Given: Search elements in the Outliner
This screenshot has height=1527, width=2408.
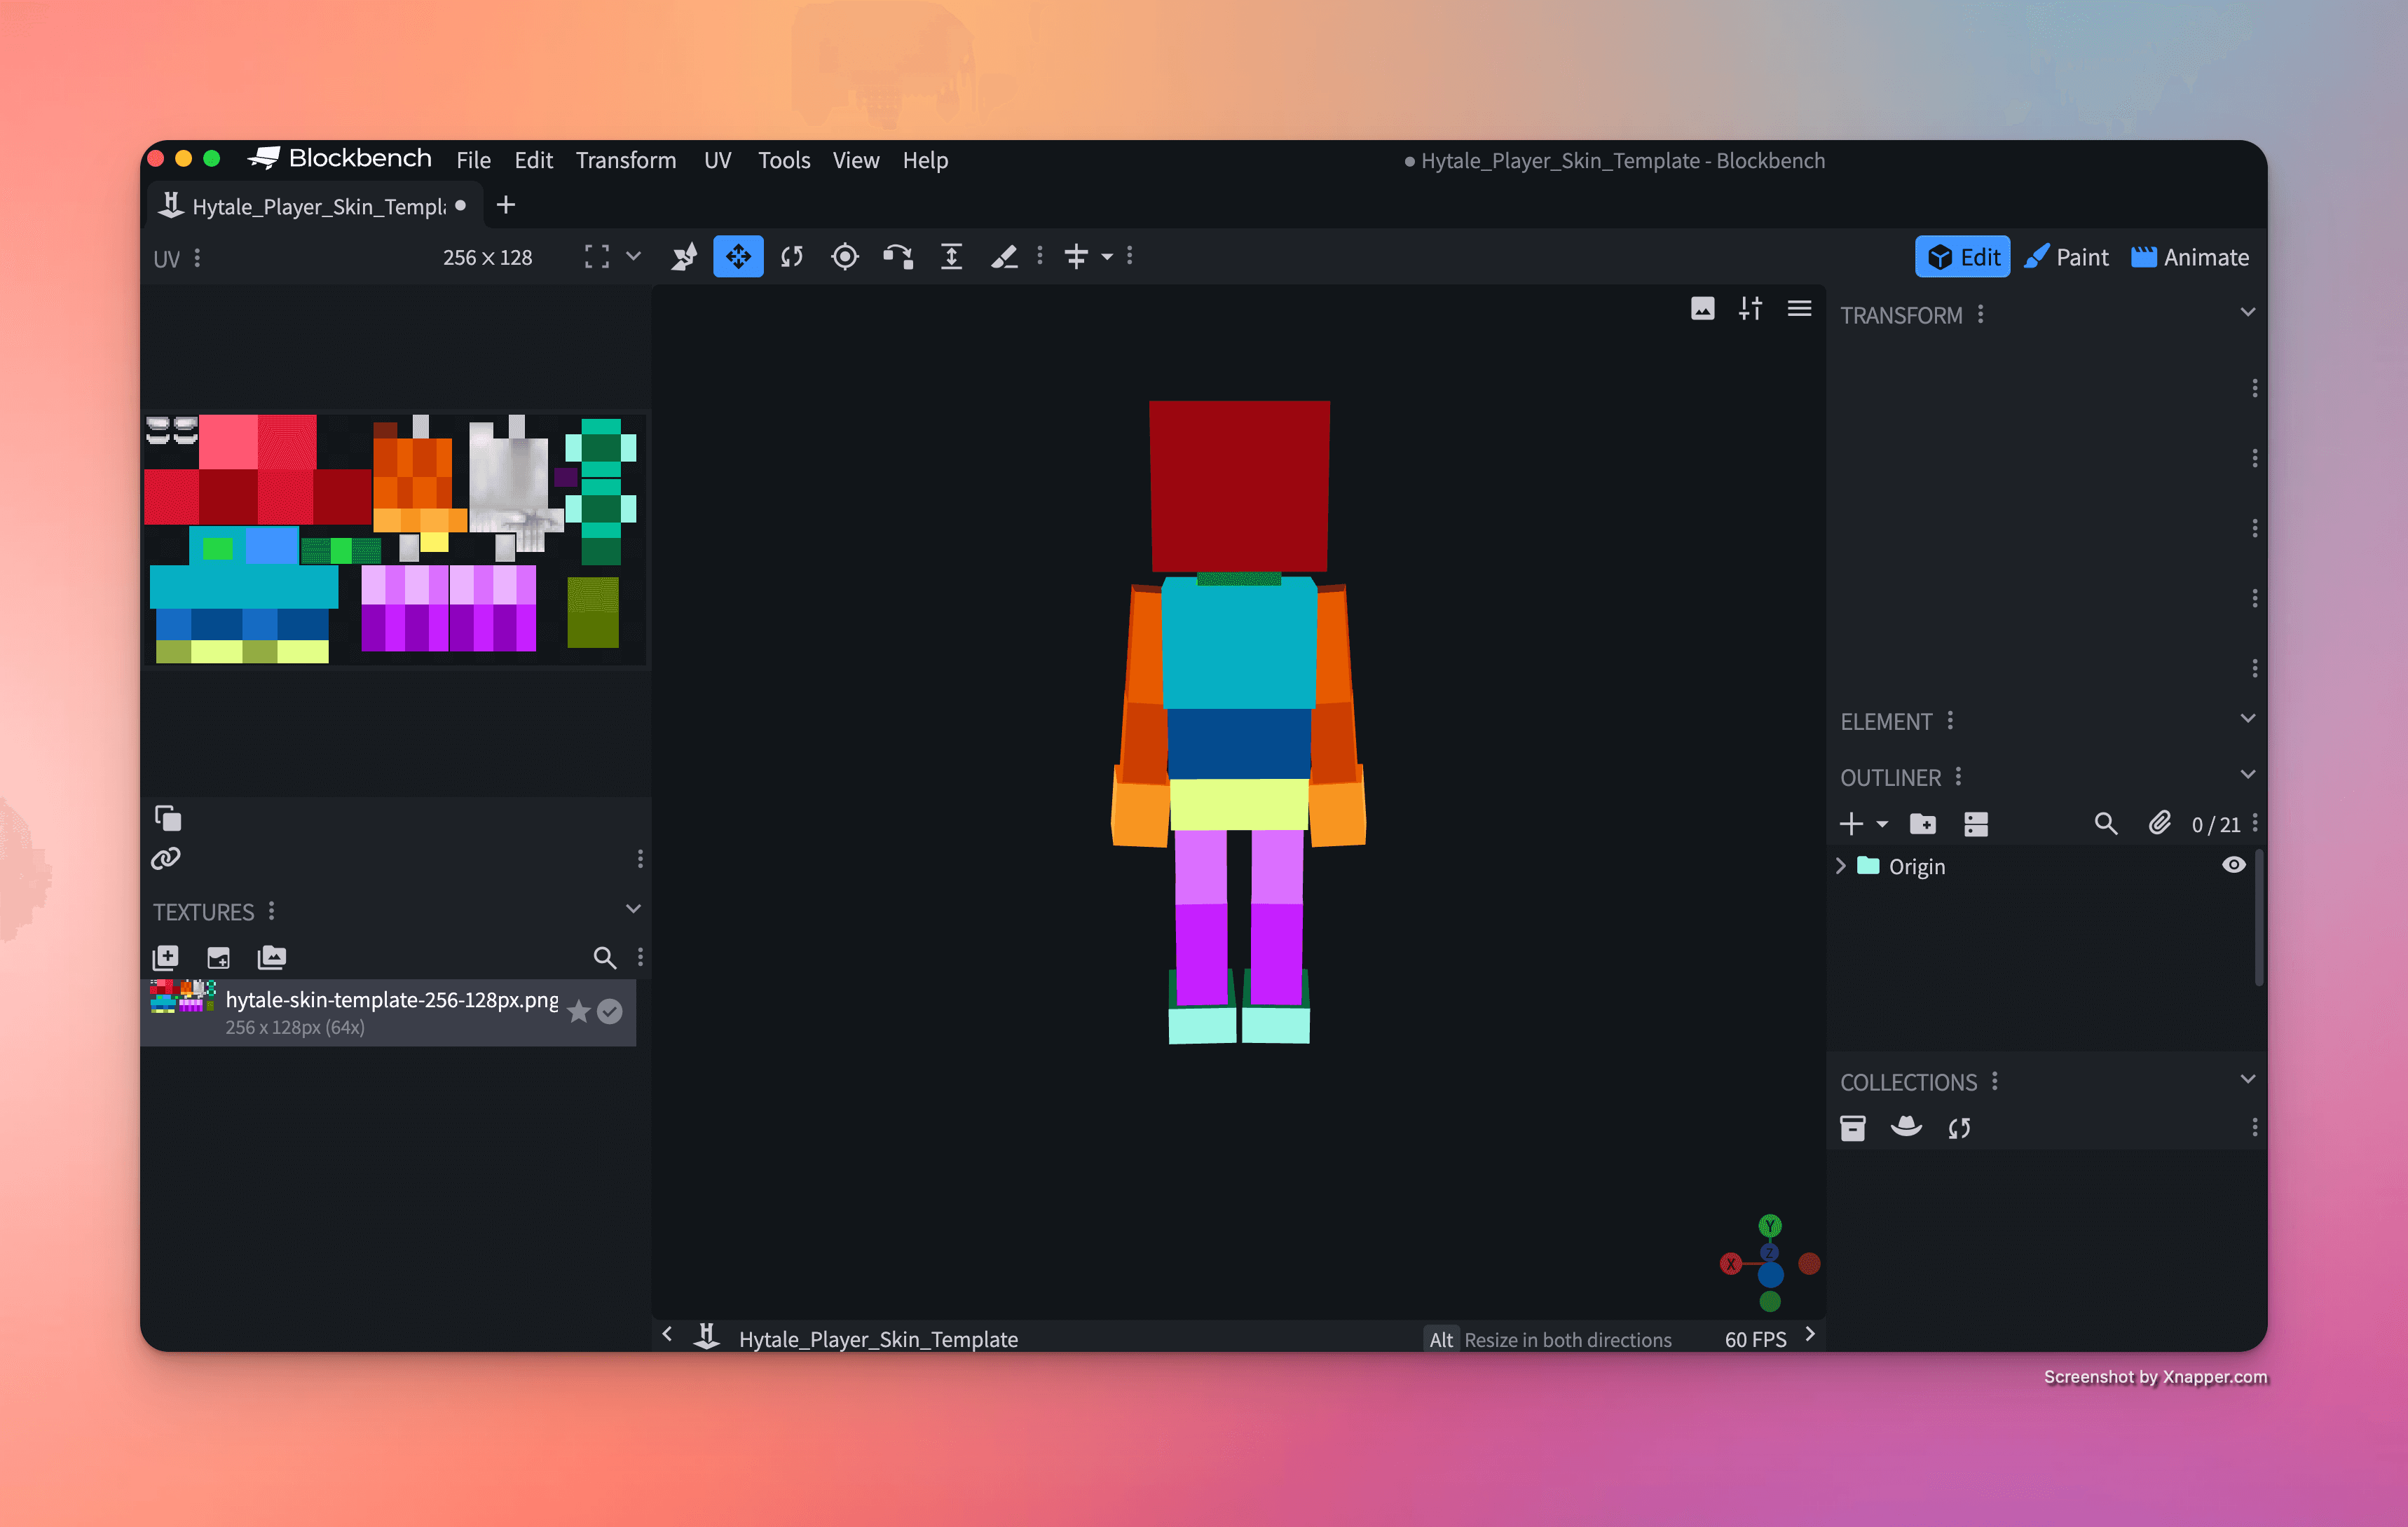Looking at the screenshot, I should click(x=2106, y=824).
